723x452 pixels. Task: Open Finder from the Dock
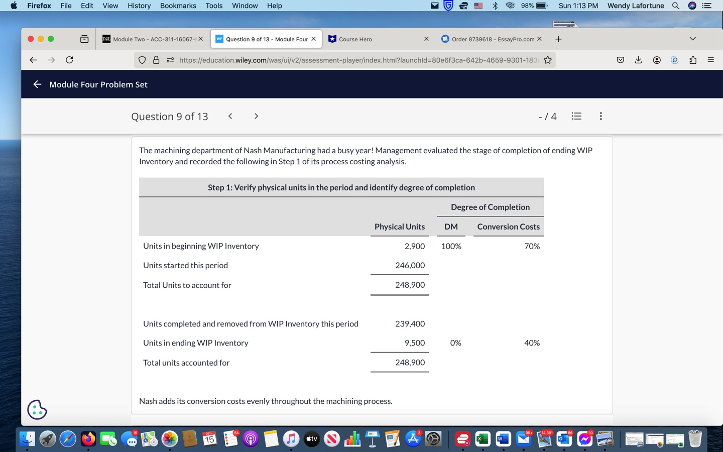click(27, 439)
